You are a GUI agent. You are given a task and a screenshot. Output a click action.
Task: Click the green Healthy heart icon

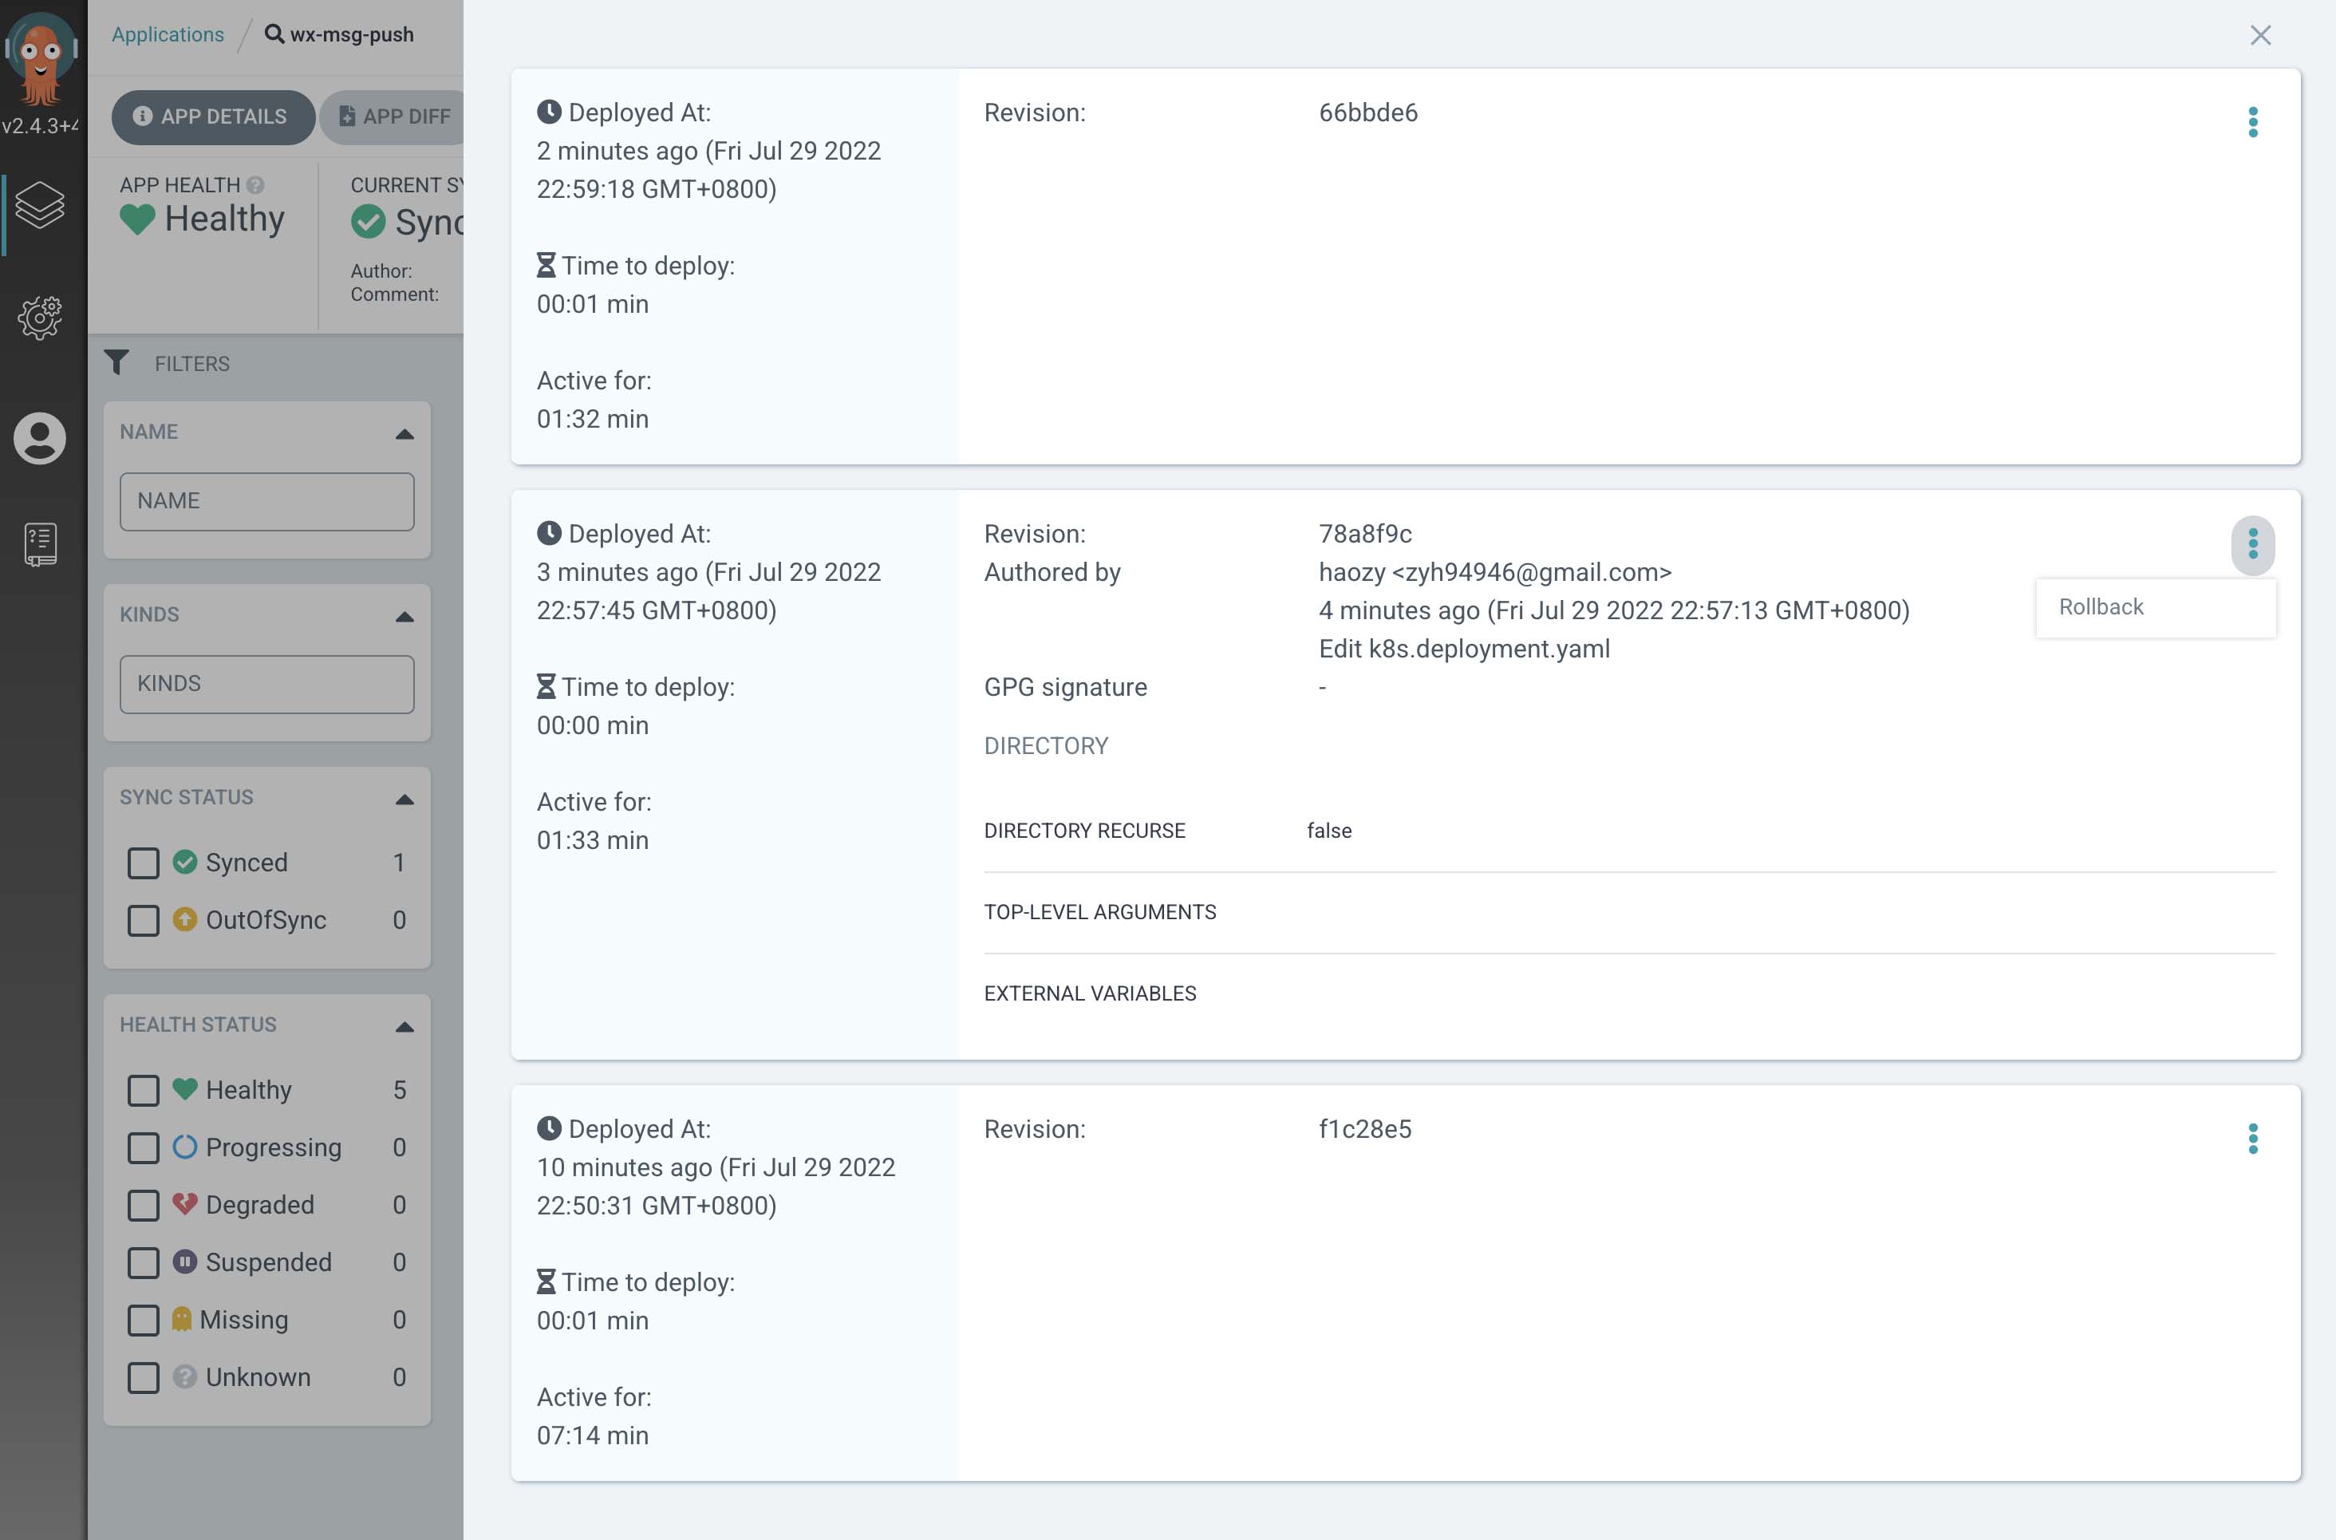pos(137,219)
